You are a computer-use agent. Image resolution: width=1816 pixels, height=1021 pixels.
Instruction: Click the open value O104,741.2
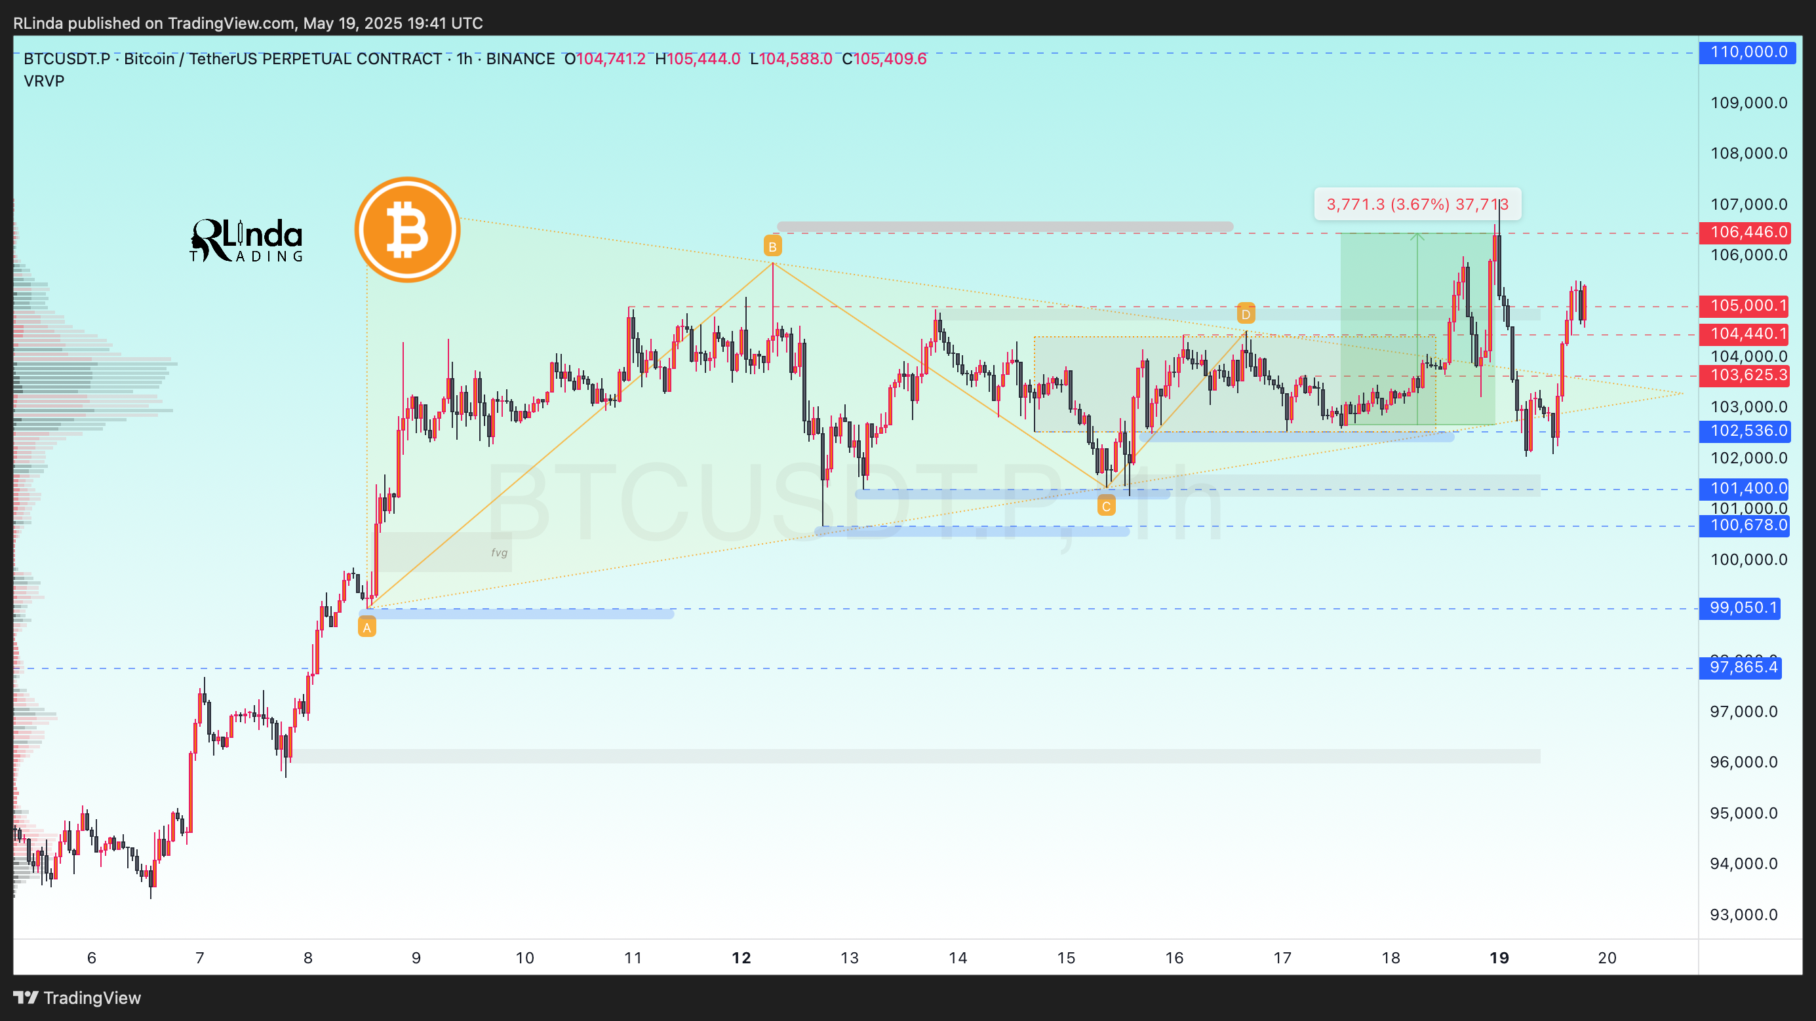click(605, 58)
